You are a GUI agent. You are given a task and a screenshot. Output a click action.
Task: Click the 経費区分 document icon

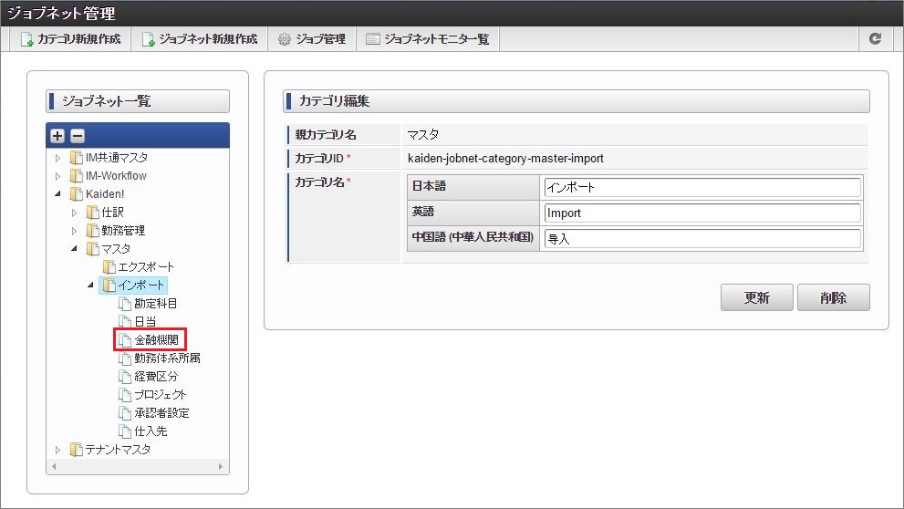tap(125, 377)
